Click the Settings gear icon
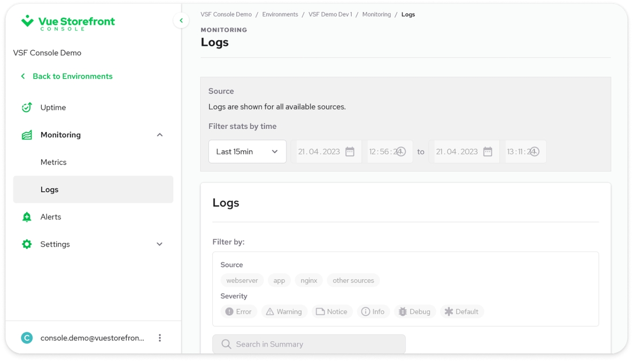Viewport: 633px width, 361px height. pos(27,244)
